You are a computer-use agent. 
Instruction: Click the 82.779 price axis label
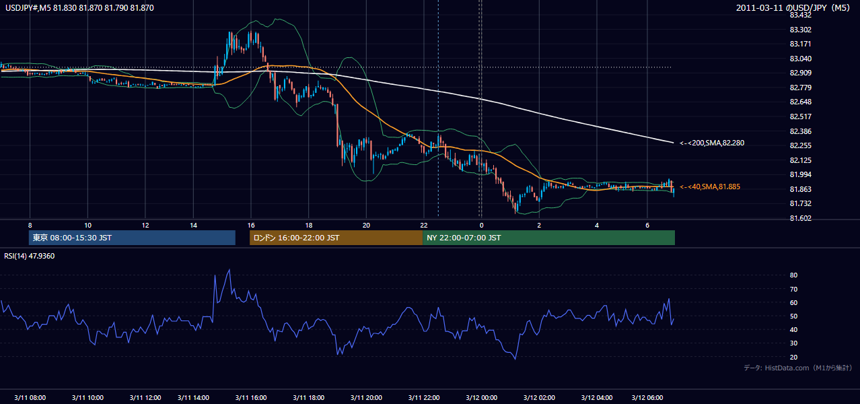[801, 88]
